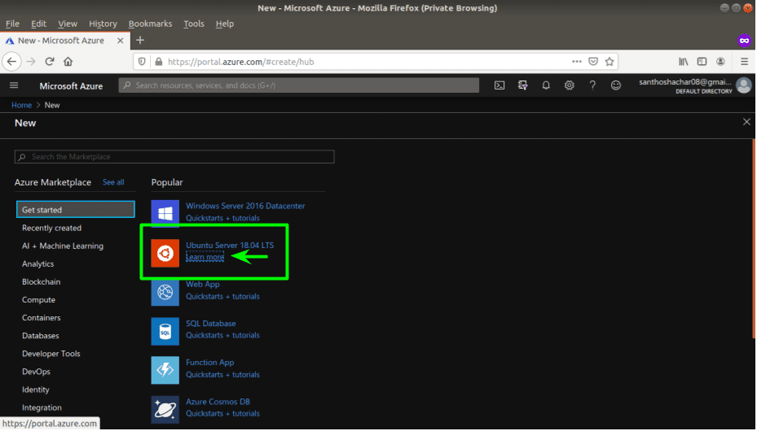Go to Firefox home page
This screenshot has width=757, height=431.
(68, 62)
